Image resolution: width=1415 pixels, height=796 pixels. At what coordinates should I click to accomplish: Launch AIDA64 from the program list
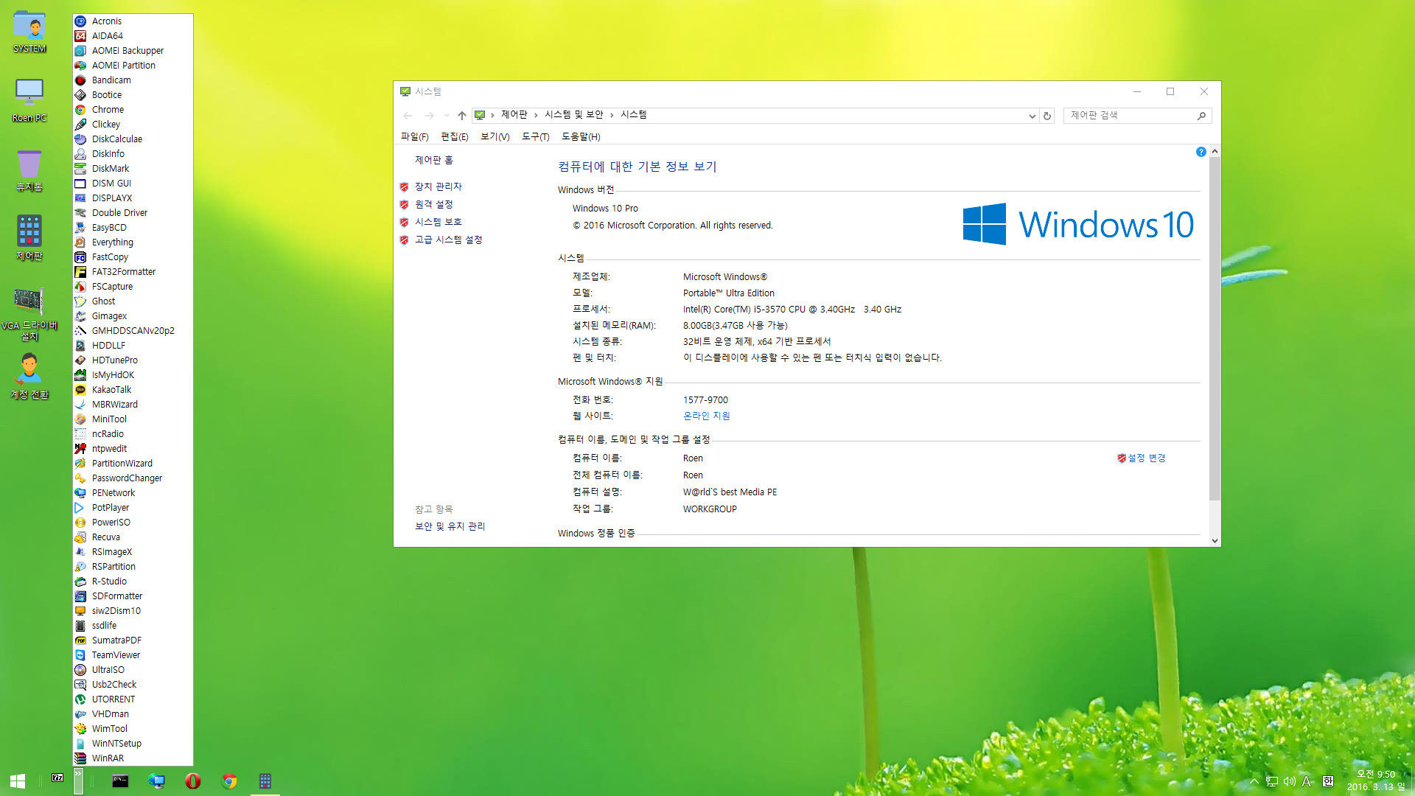[x=133, y=36]
